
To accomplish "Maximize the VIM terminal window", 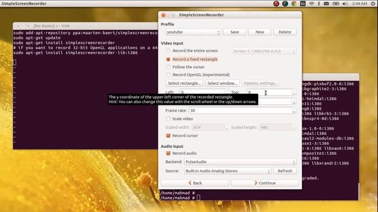I will (28, 26).
